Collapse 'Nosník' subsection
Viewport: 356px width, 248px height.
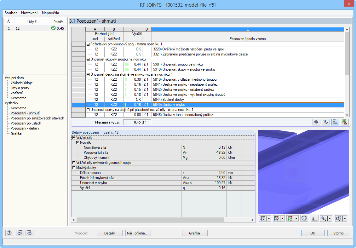pos(78,143)
